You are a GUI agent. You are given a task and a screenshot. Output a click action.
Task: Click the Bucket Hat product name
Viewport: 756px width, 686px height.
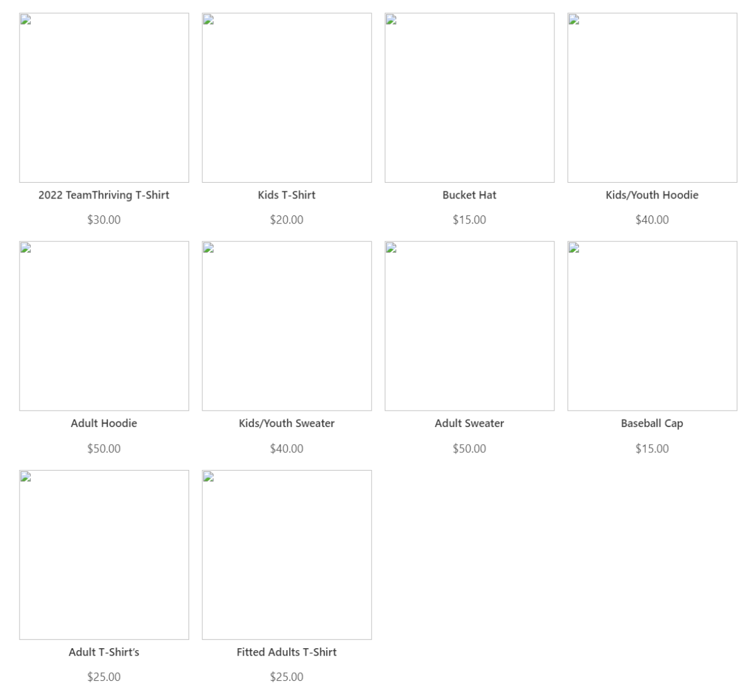469,195
